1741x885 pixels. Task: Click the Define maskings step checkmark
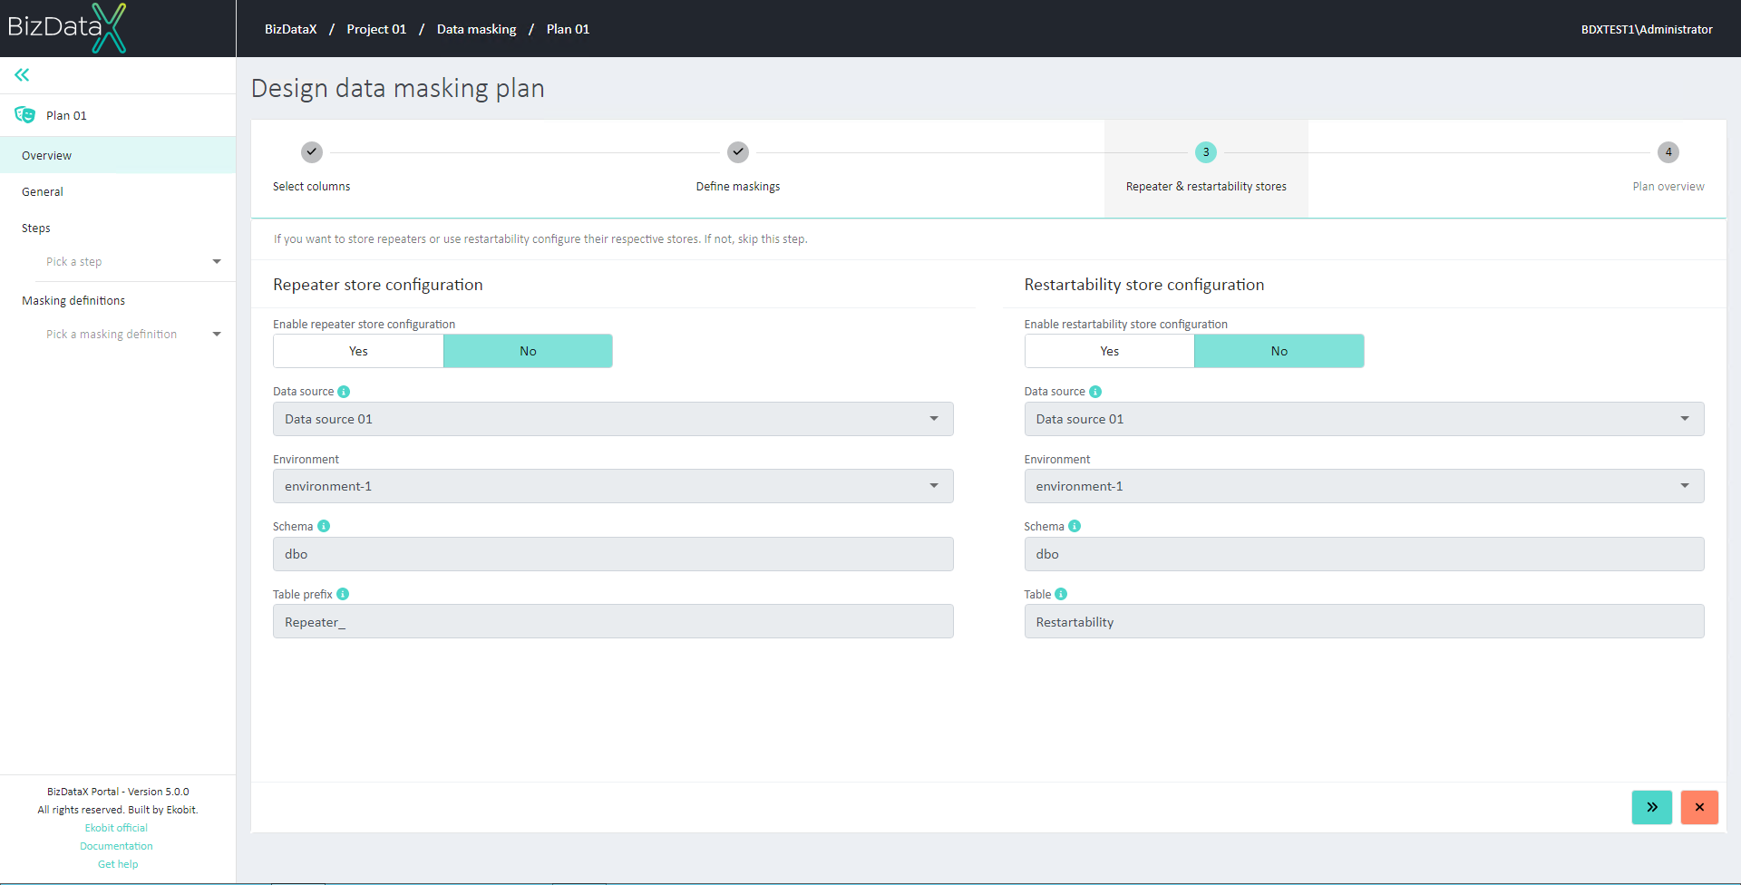click(738, 151)
